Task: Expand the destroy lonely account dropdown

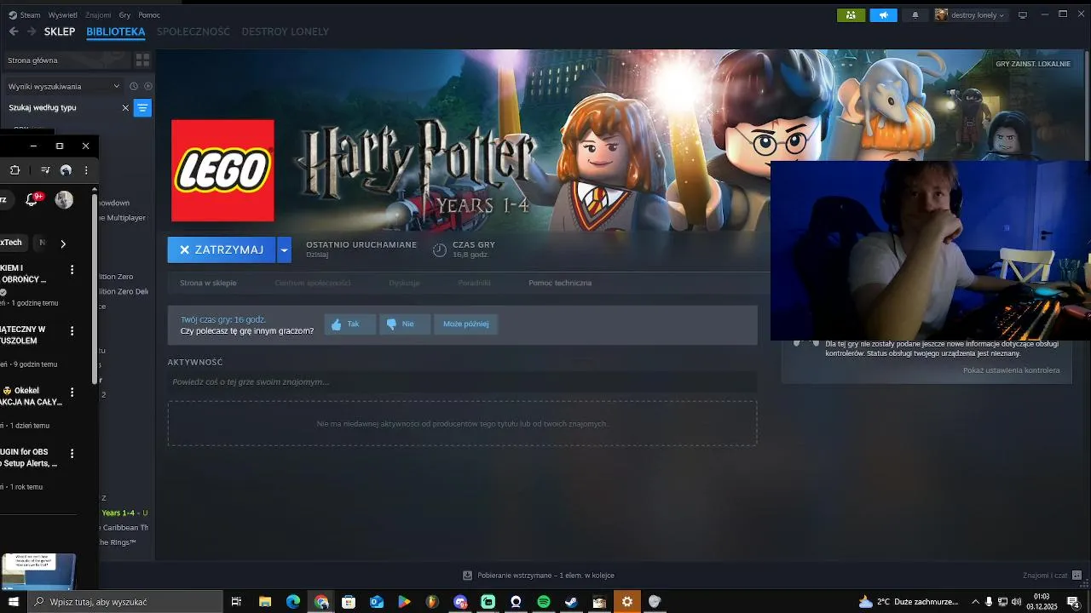Action: (x=971, y=14)
